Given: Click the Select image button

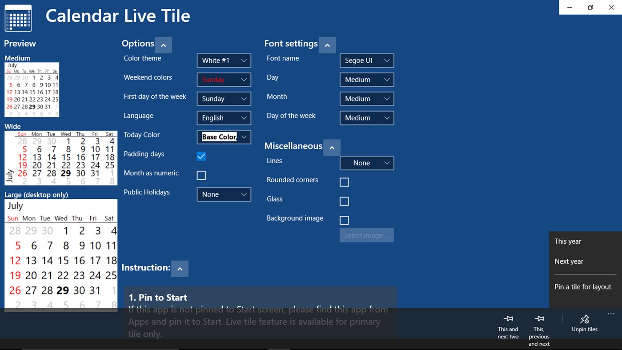Looking at the screenshot, I should (x=366, y=235).
